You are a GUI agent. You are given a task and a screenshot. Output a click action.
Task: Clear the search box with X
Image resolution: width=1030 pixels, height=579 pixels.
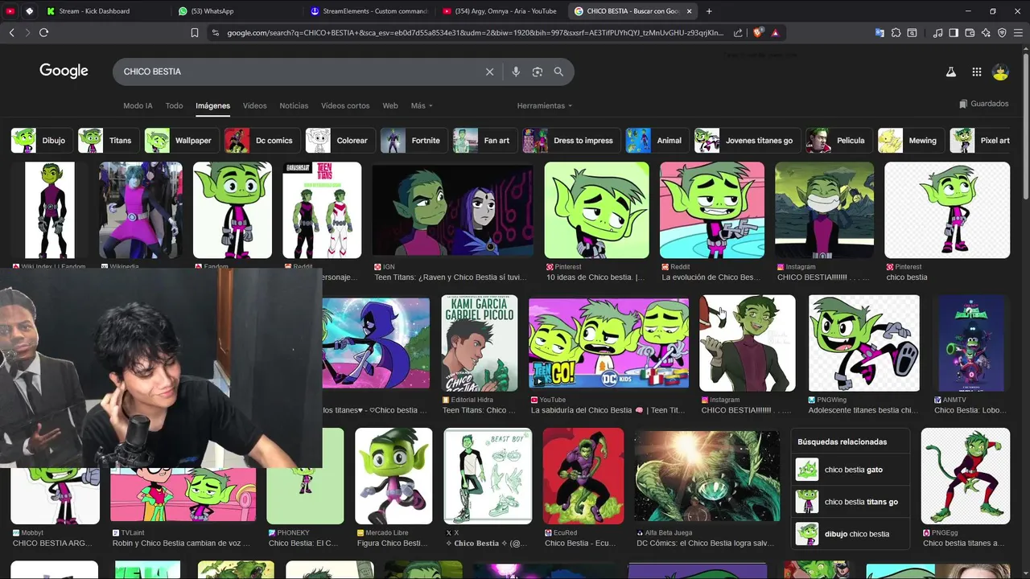(x=489, y=72)
